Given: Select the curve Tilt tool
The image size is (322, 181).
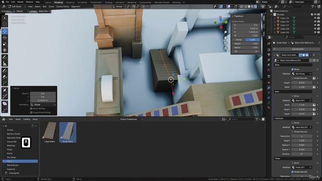Looking at the screenshot, I should click(x=5, y=96).
